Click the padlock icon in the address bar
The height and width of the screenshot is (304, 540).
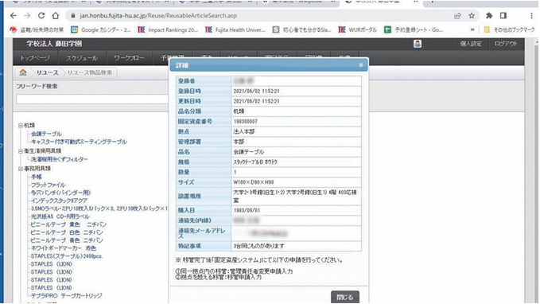(x=72, y=16)
